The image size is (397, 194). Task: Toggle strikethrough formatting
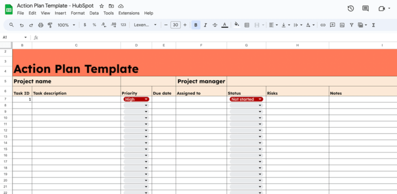click(214, 25)
